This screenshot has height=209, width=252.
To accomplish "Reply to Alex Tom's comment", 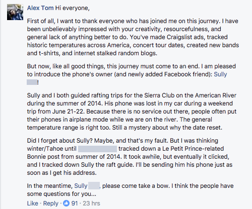I will pos(50,203).
